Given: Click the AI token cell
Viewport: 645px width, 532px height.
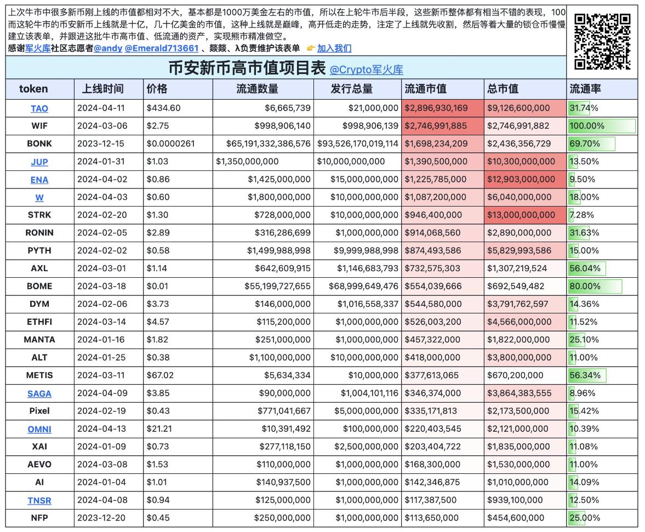Looking at the screenshot, I should click(x=39, y=482).
